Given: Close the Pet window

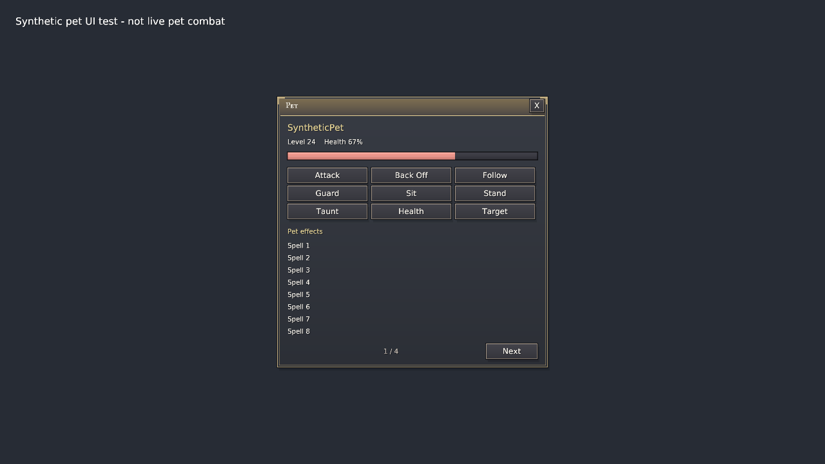Looking at the screenshot, I should coord(537,106).
